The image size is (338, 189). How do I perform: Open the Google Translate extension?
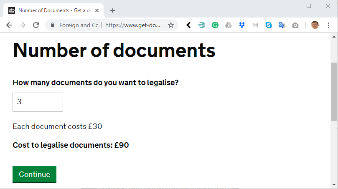point(282,25)
